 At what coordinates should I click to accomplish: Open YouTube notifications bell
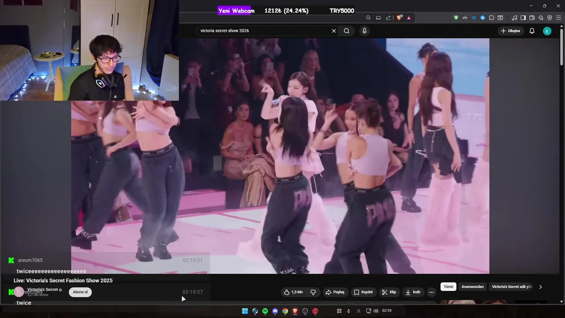click(x=532, y=31)
